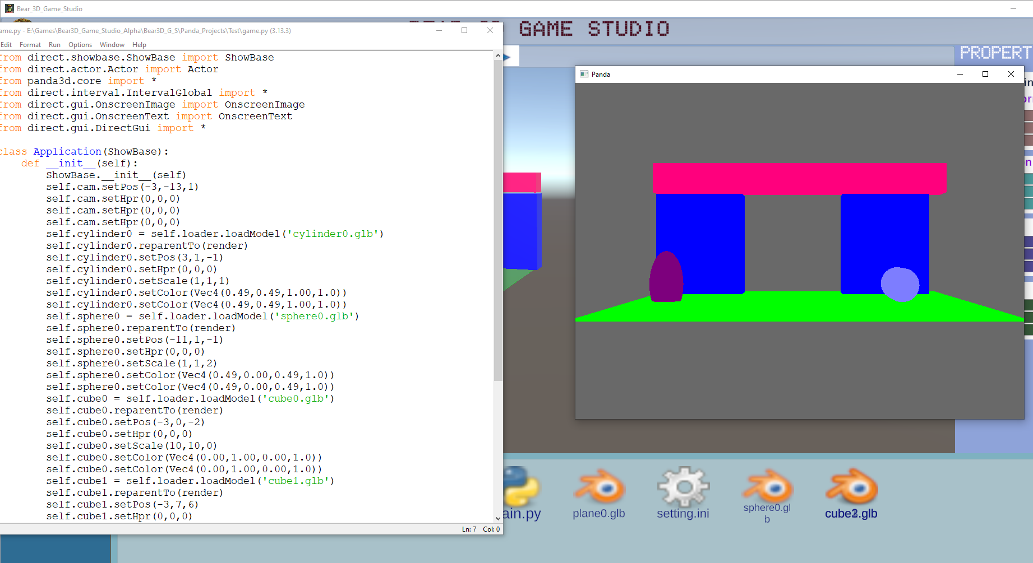The image size is (1033, 563).
Task: Click the editor vertical scrollbar thumb
Action: click(x=498, y=221)
